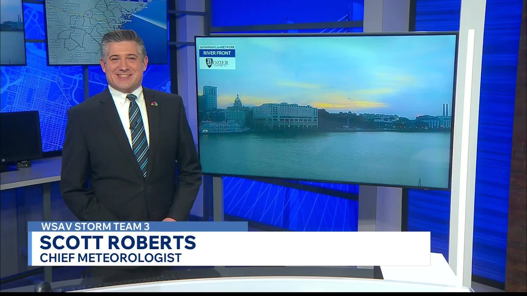This screenshot has height=296, width=527.
Task: Click the 'LUMBER CITY' label on the map
Action: [x=66, y=29]
